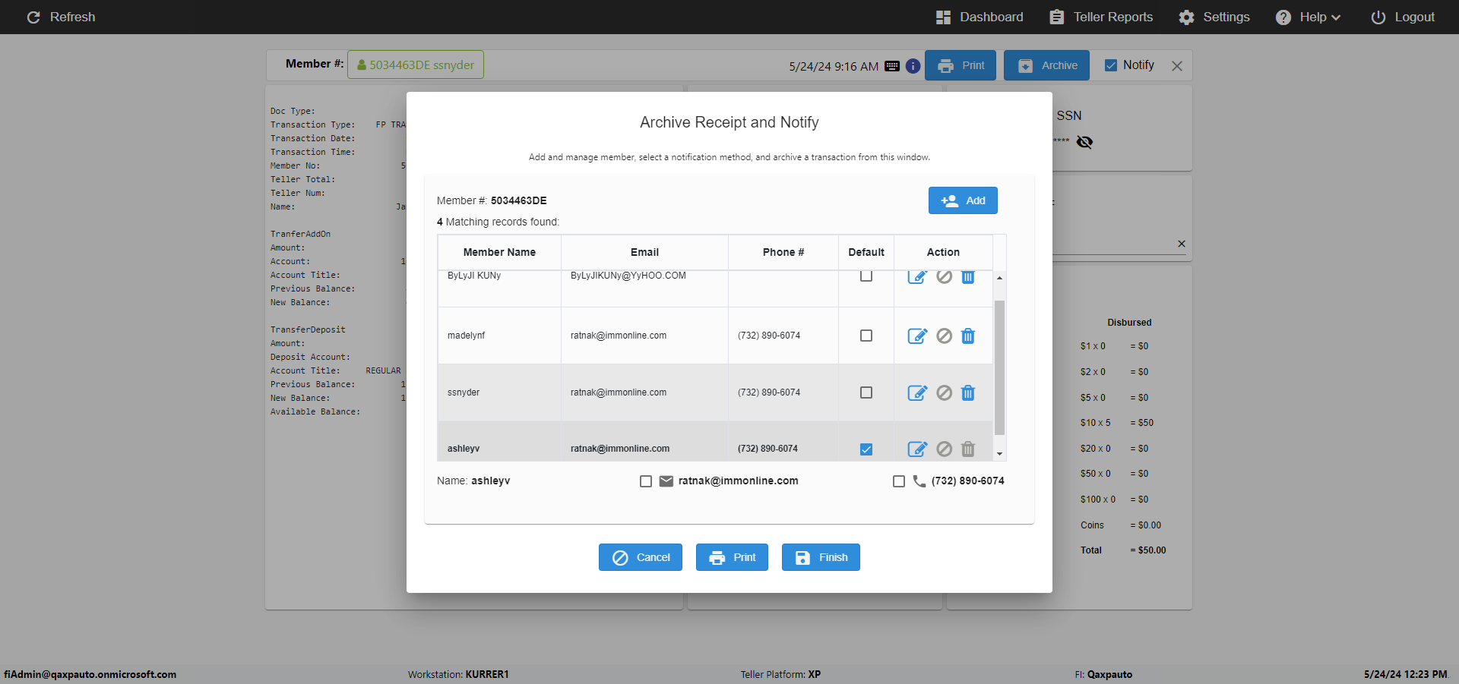Reveal hidden SSN via eye icon
Image resolution: width=1459 pixels, height=684 pixels.
(x=1084, y=142)
